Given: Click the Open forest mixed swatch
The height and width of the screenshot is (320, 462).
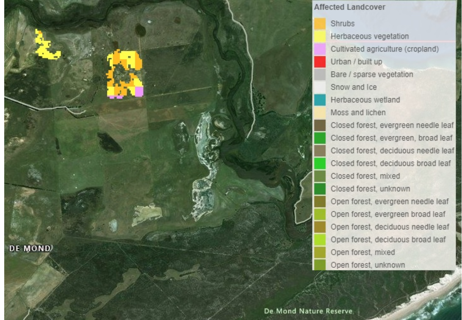Looking at the screenshot, I should click(320, 252).
